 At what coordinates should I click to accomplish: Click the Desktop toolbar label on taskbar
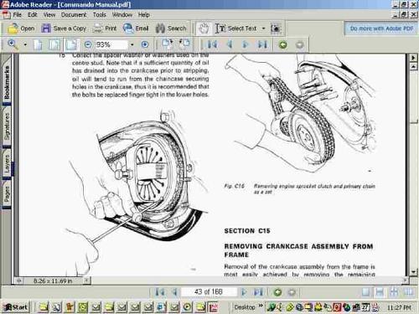tap(245, 307)
